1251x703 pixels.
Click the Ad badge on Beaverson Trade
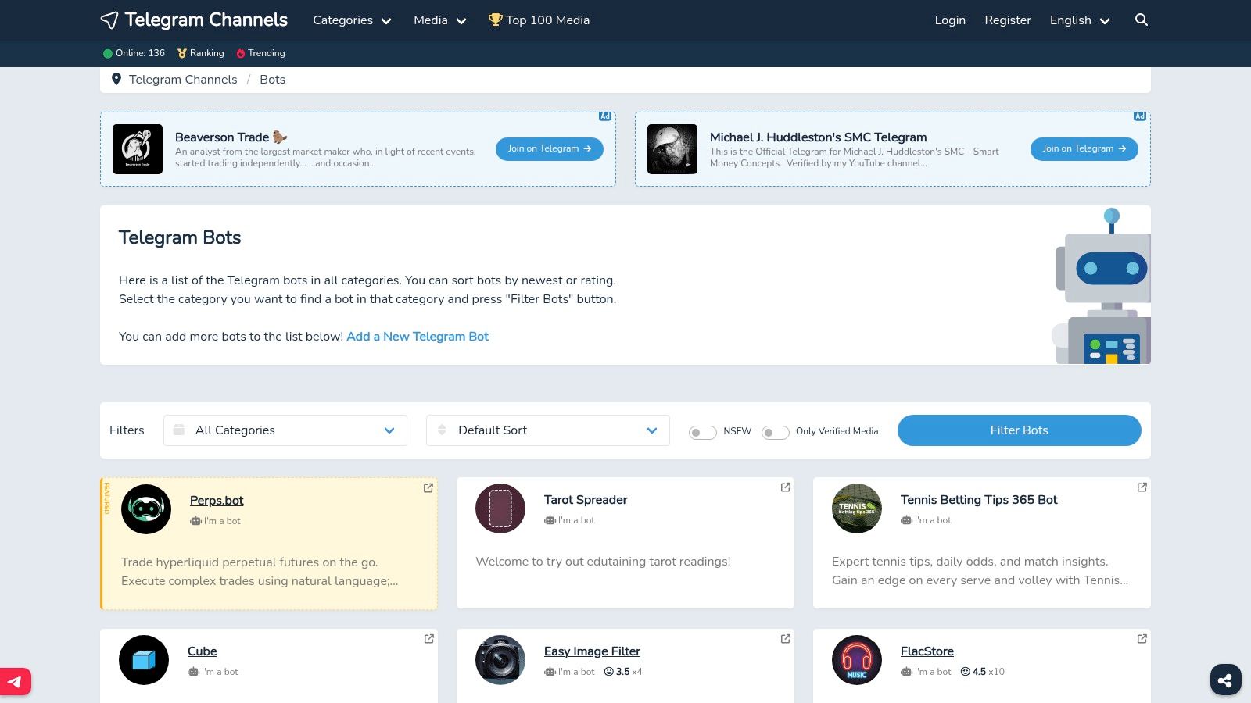pyautogui.click(x=605, y=116)
